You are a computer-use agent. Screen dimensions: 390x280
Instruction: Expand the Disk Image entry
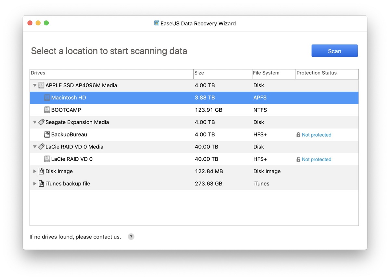tap(35, 171)
